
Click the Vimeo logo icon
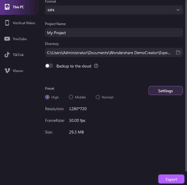(x=7, y=71)
